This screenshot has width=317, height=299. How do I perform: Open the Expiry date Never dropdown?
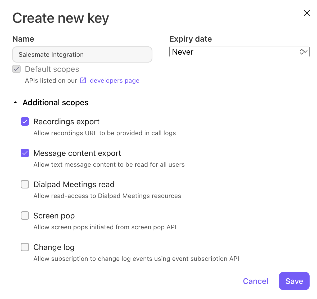click(239, 52)
